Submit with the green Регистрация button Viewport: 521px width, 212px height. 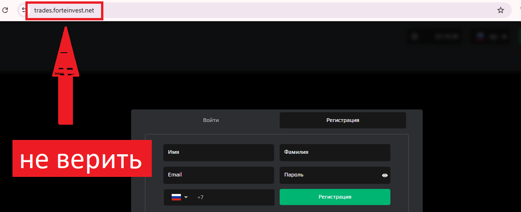click(335, 197)
